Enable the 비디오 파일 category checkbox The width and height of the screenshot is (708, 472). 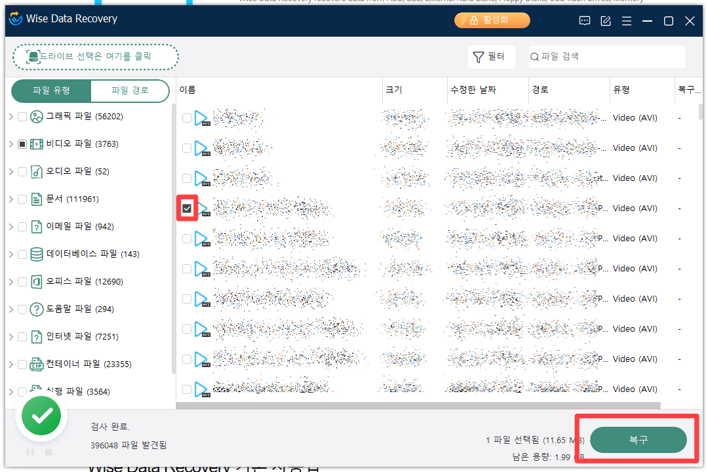point(22,144)
